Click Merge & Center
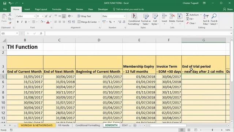The image size is (234, 132). 87,22
